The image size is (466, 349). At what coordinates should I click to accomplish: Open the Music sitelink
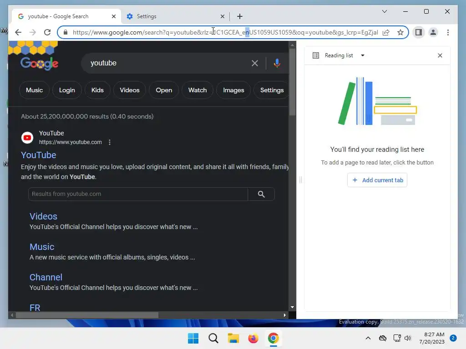tap(42, 247)
